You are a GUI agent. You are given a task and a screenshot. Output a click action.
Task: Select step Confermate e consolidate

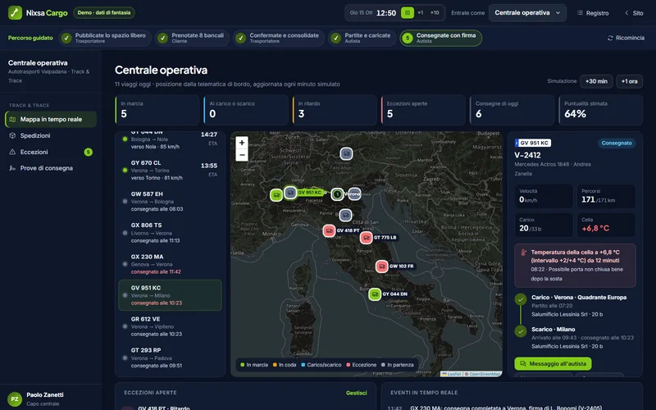(x=278, y=38)
